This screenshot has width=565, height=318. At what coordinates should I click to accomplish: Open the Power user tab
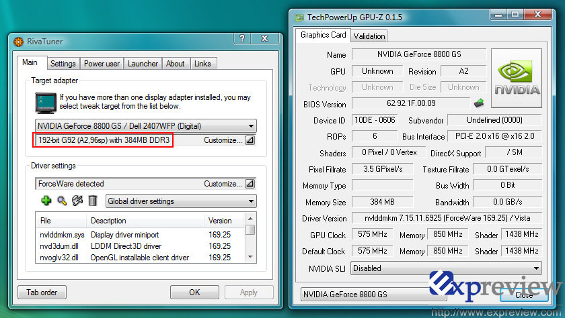pos(102,64)
